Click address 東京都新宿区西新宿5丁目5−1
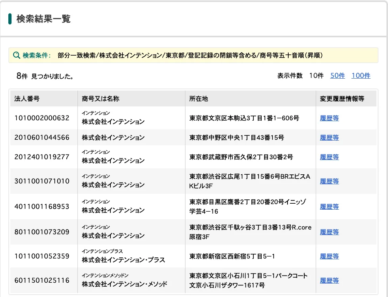 click(232, 256)
